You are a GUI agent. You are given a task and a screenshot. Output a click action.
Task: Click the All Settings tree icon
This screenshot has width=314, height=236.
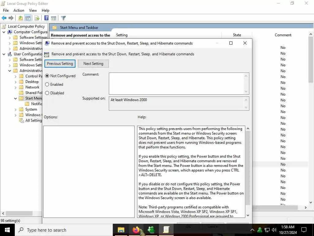[21, 120]
